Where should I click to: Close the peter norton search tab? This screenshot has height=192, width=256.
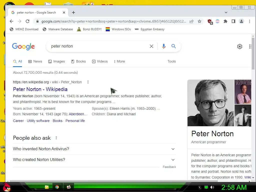pos(64,12)
